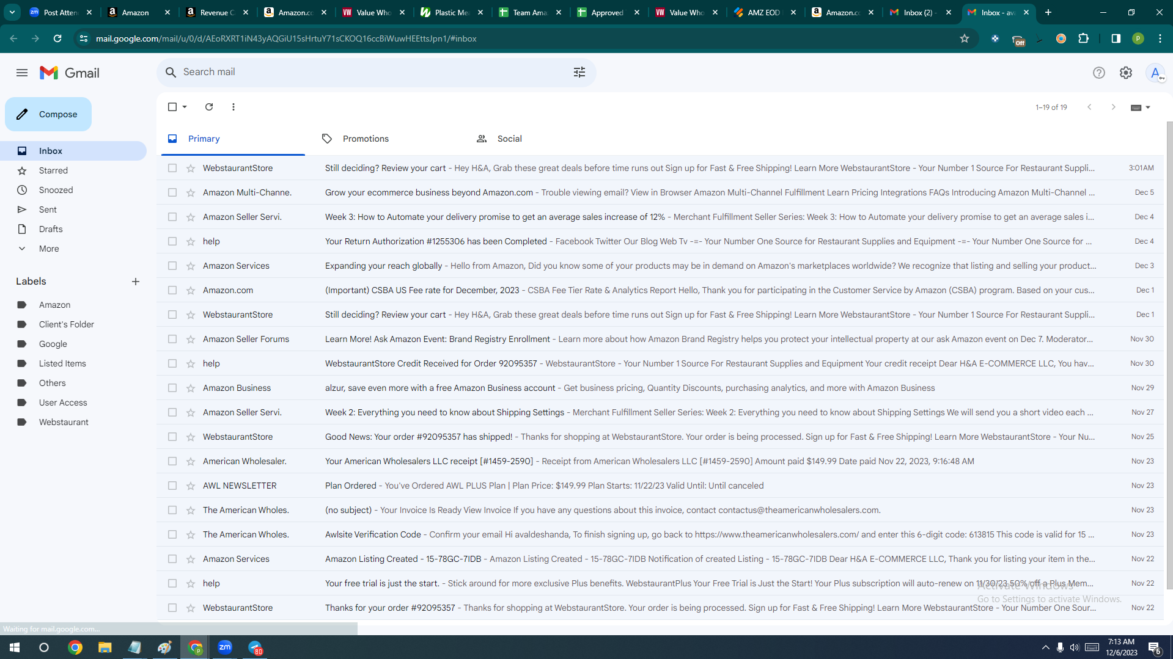Star the Amazon Multi-Channel email

191,192
